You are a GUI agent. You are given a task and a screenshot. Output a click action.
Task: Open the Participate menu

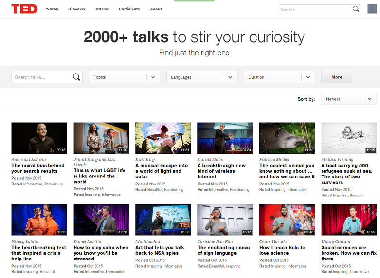(x=129, y=9)
